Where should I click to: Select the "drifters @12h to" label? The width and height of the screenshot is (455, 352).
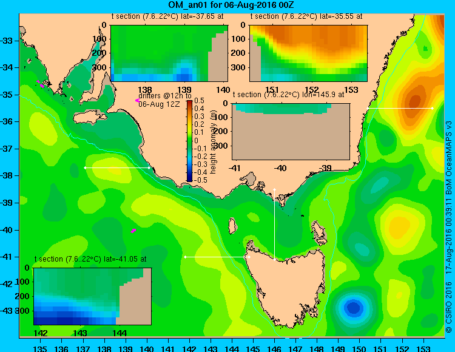click(x=165, y=96)
